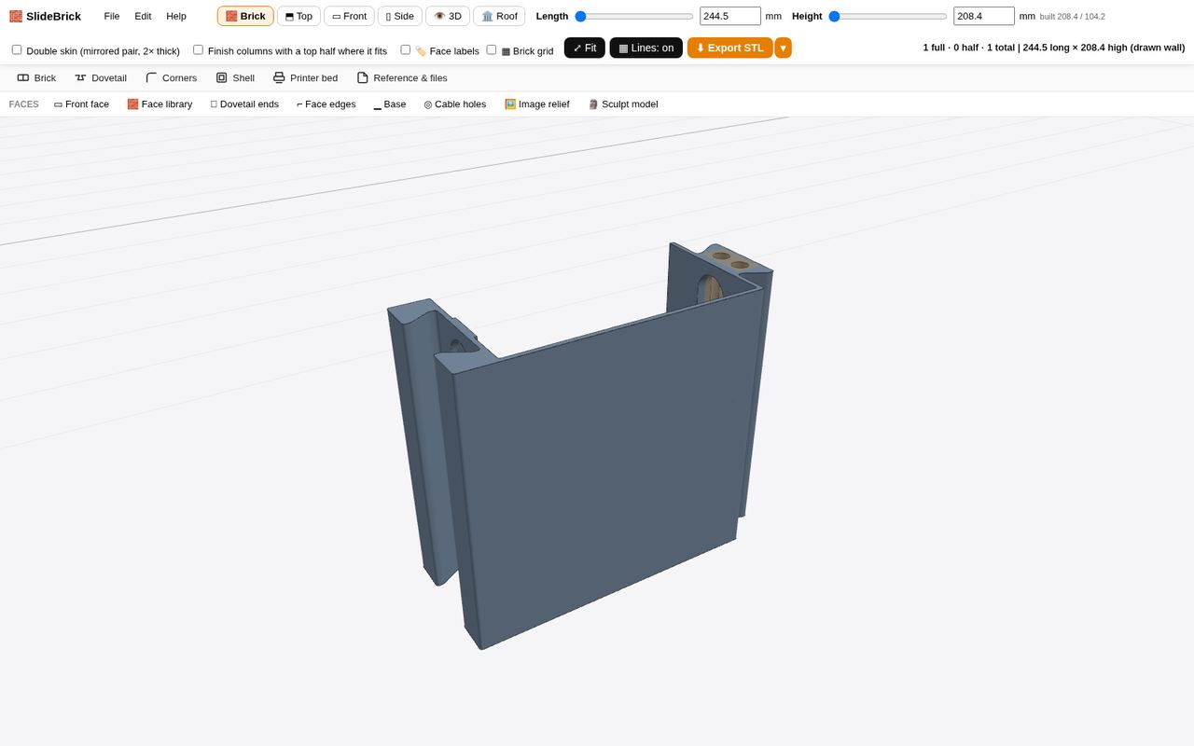Switch to the 3D view
The height and width of the screenshot is (746, 1194).
[448, 16]
